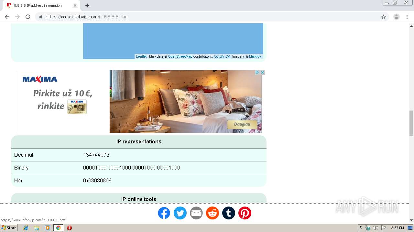414x232 pixels.
Task: Click the Decimal row label
Action: click(24, 155)
